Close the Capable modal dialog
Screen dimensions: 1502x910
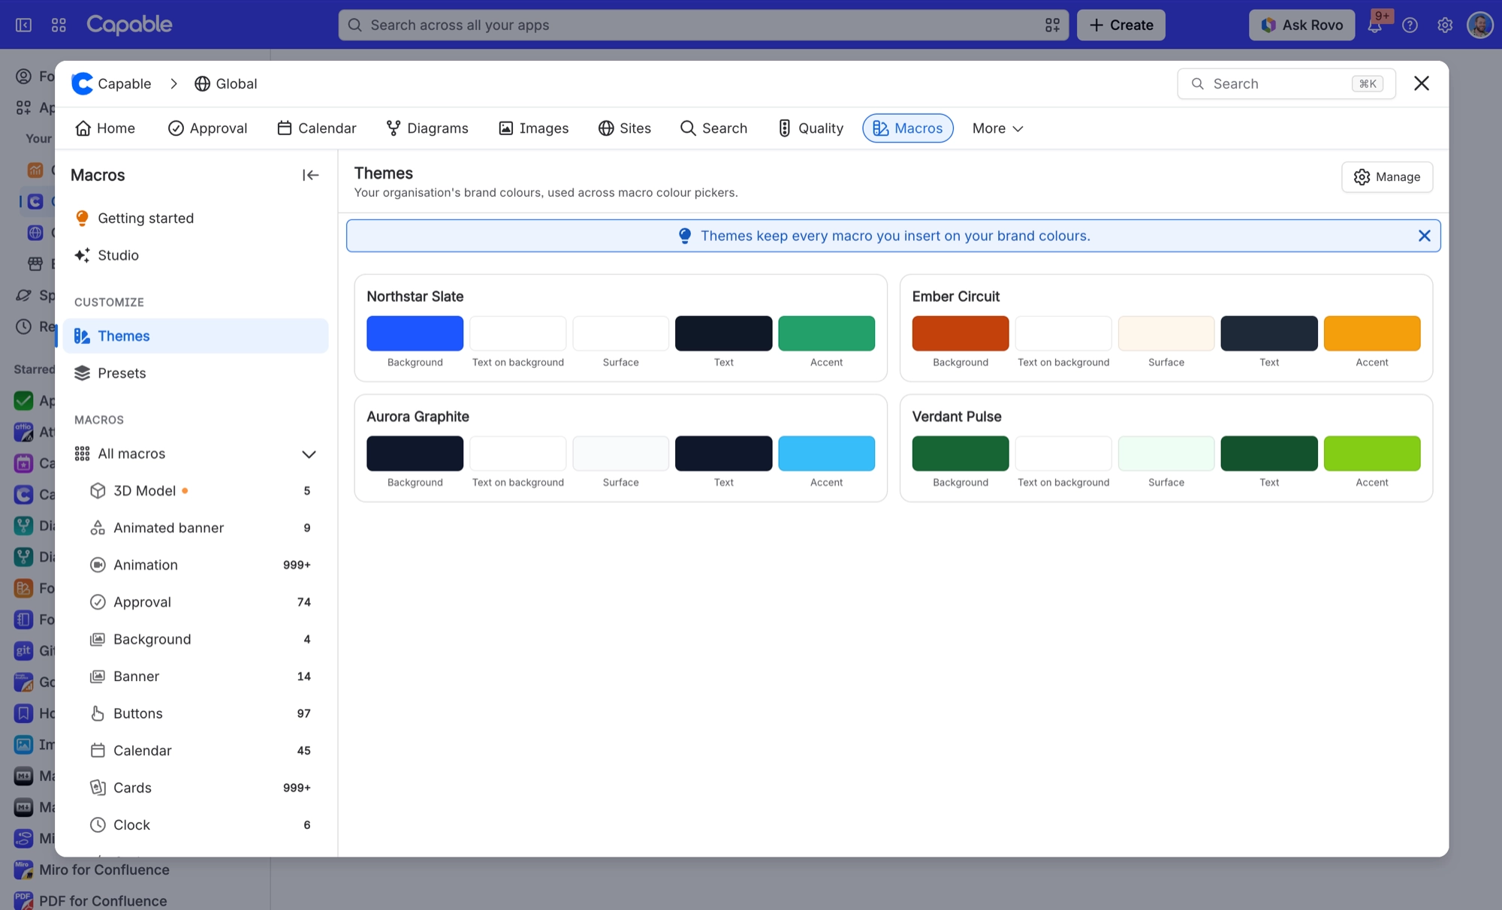click(1422, 83)
